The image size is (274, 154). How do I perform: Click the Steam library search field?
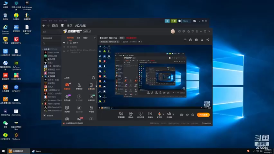tap(51, 43)
